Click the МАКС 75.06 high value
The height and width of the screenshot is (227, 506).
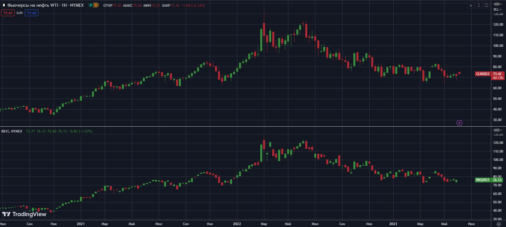pyautogui.click(x=132, y=5)
